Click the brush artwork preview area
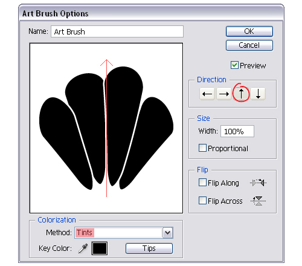Viewport: 302px width, 266px height. (106, 128)
